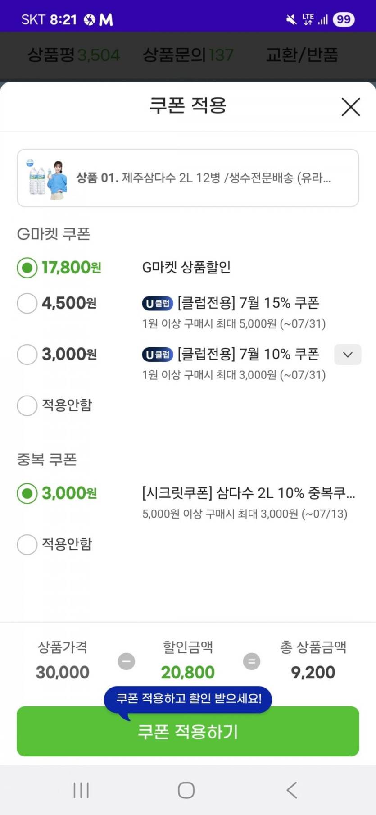This screenshot has height=815, width=376.
Task: Expand the 7월 10% 쿠폰 dropdown arrow
Action: pyautogui.click(x=347, y=355)
